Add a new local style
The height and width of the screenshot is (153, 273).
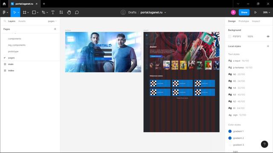pyautogui.click(x=268, y=46)
